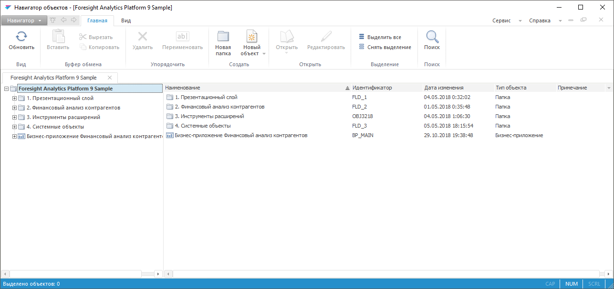
Task: Click the Переименовать rename icon
Action: (x=182, y=36)
